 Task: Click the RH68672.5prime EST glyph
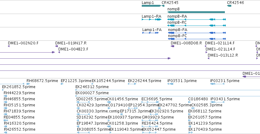(x=28, y=84)
